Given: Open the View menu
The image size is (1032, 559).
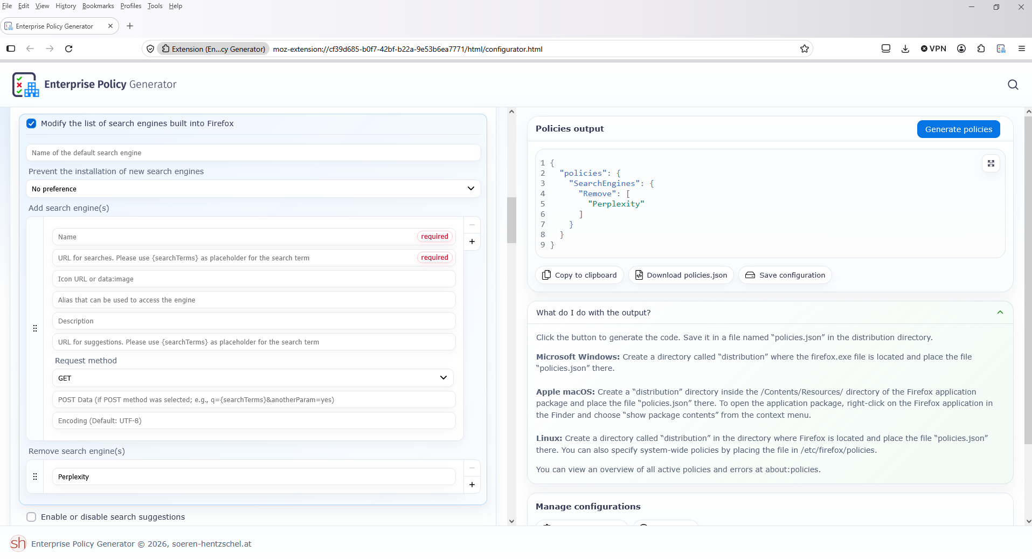Looking at the screenshot, I should (x=42, y=6).
